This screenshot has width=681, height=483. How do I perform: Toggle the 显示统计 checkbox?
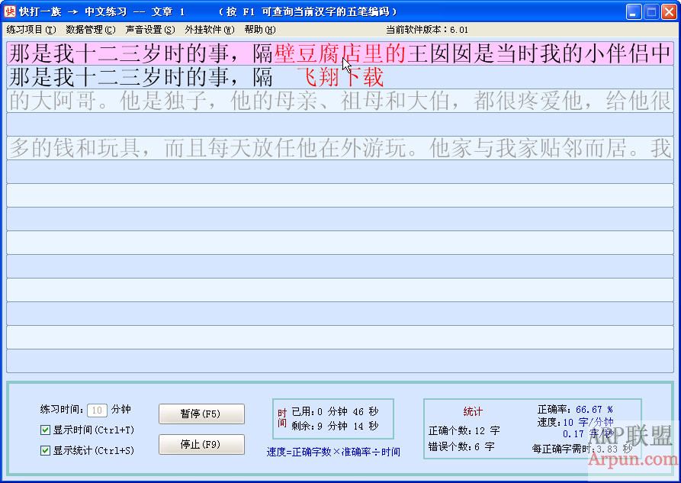(46, 450)
